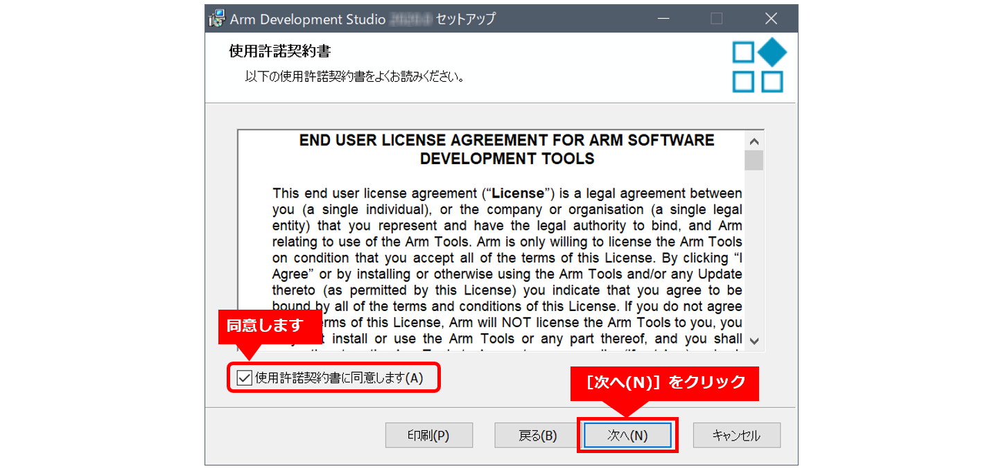Cancel setup with the キャンセル button

737,435
